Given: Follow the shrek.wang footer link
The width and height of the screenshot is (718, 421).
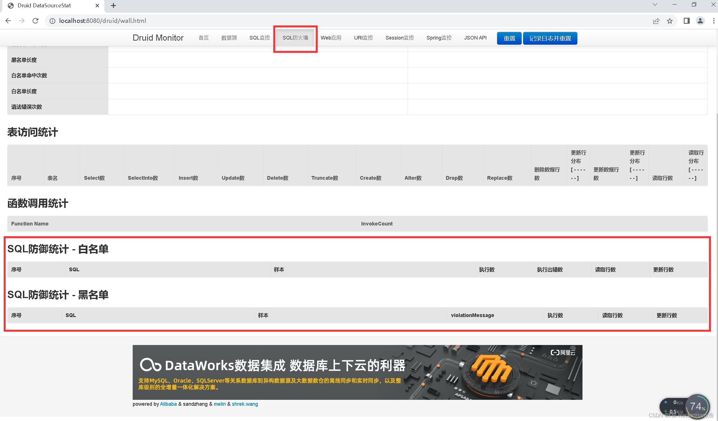Looking at the screenshot, I should click(245, 404).
